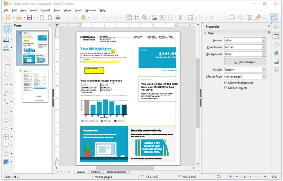Select the Ellipse shape tool
This screenshot has height=181, width=283.
7,75
